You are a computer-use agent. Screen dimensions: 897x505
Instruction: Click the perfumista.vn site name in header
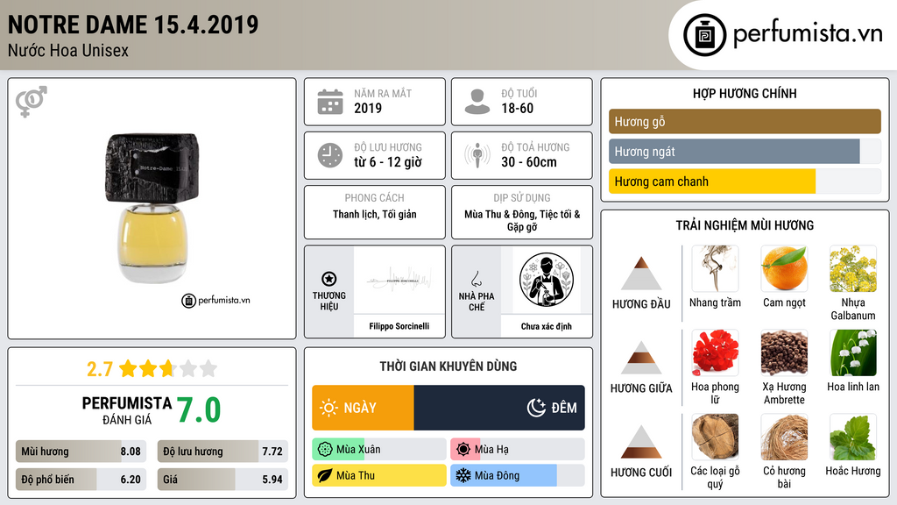coord(808,34)
